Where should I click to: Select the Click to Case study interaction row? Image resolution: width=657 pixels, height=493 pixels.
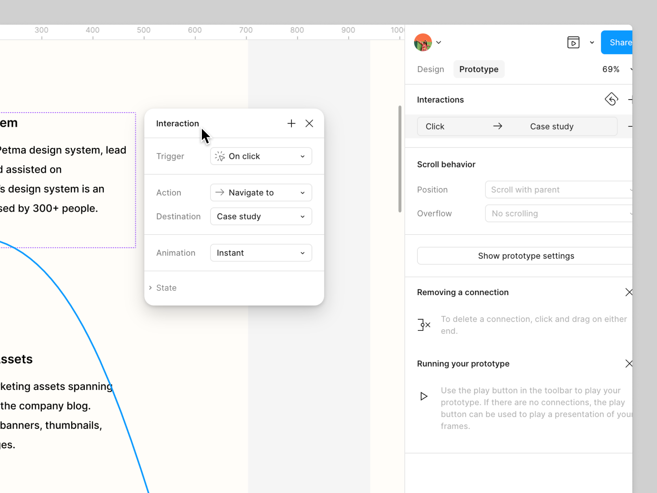517,126
